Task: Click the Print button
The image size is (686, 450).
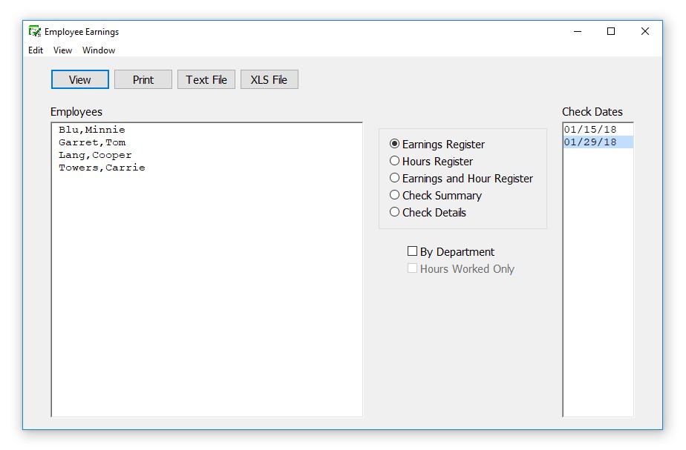Action: coord(143,80)
